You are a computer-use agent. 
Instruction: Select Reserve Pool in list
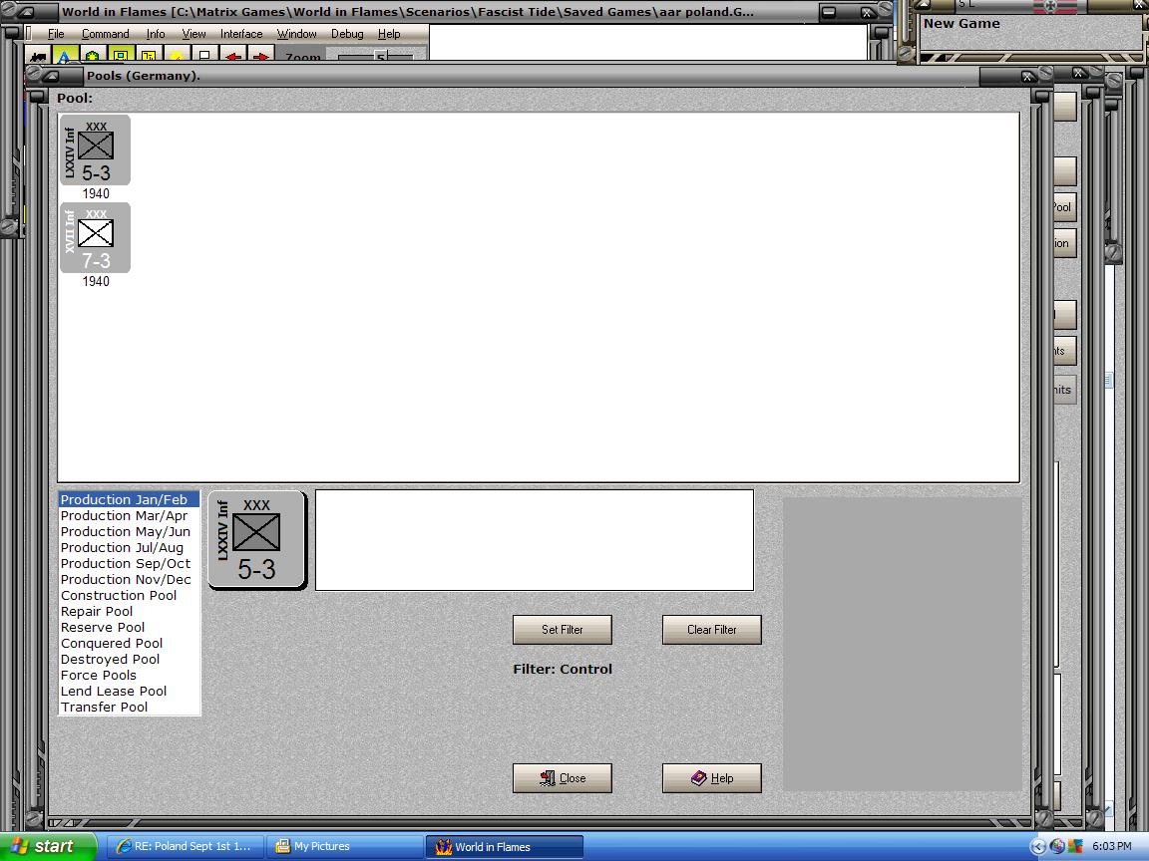click(x=129, y=628)
